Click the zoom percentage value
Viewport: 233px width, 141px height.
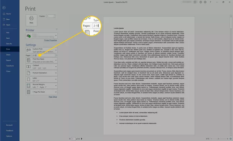click(x=208, y=139)
